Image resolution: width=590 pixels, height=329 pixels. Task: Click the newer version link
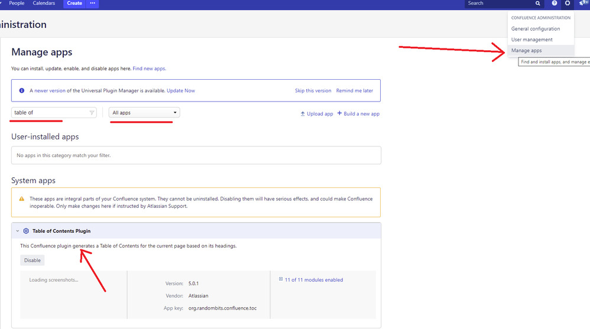50,90
